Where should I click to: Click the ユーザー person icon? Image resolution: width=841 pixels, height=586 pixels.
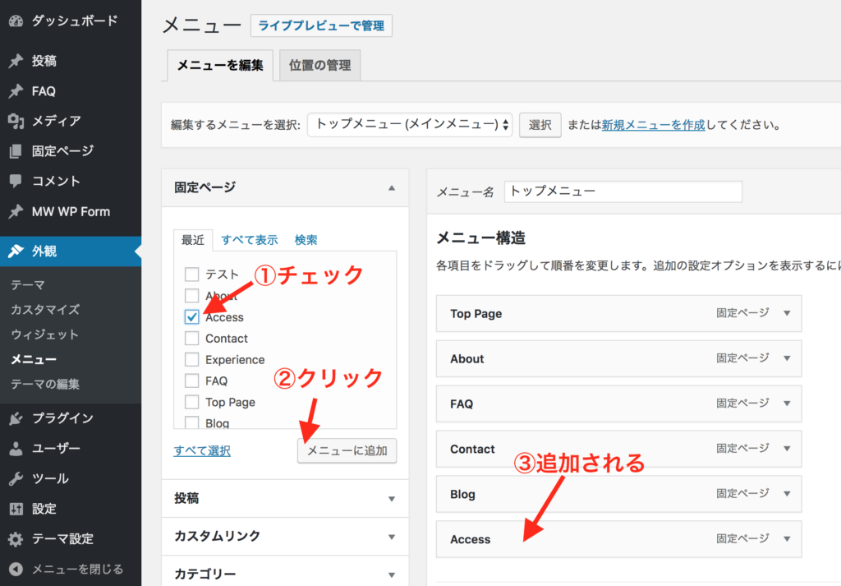click(x=16, y=449)
